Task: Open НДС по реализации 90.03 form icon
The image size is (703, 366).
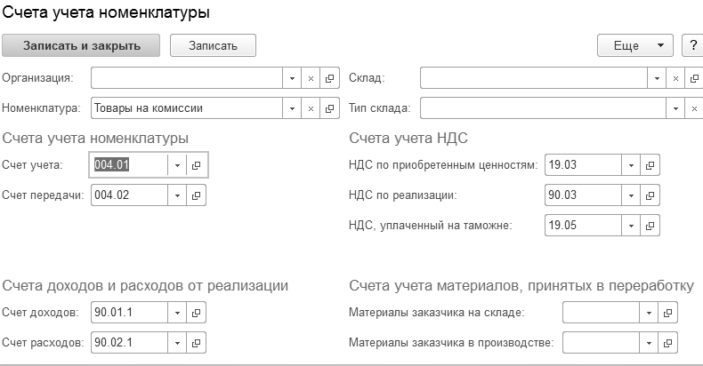Action: pyautogui.click(x=650, y=195)
